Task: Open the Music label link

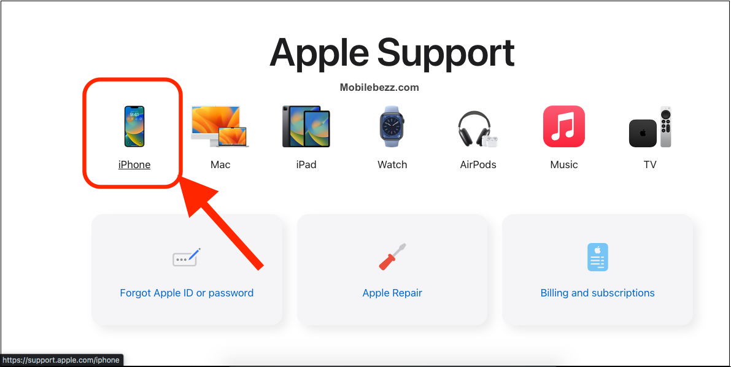Action: (563, 164)
